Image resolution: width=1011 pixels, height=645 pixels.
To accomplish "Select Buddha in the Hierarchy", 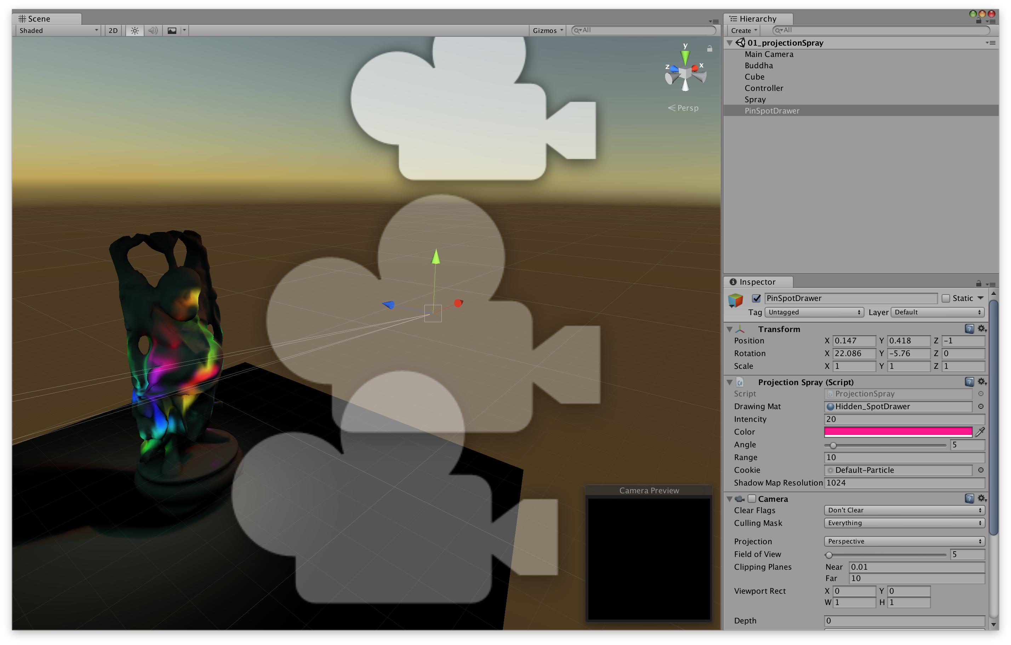I will (758, 65).
